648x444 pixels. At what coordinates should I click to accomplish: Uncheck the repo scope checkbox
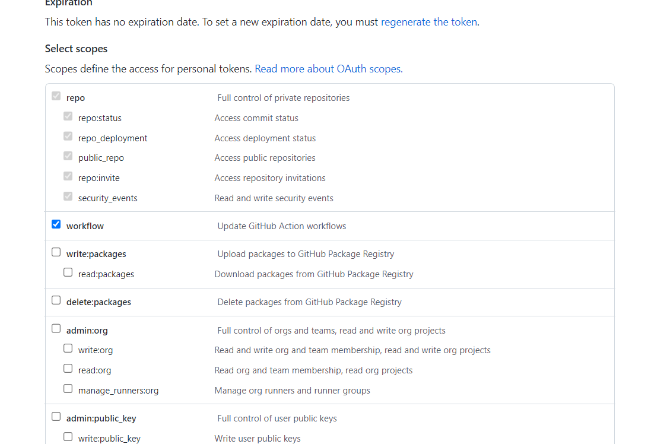point(56,95)
